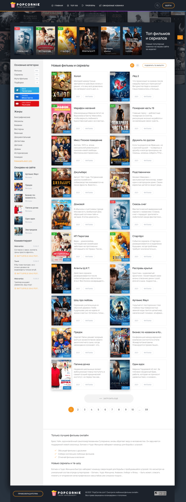Image resolution: width=186 pixels, height=502 pixels.
Task: Click the PopCornie logo in header
Action: (25, 5)
